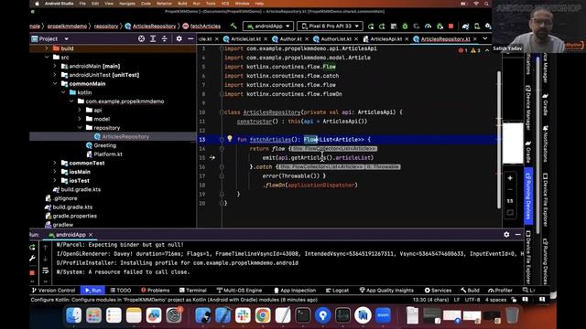586x329 pixels.
Task: Open the Logcat tool window
Action: pos(338,291)
